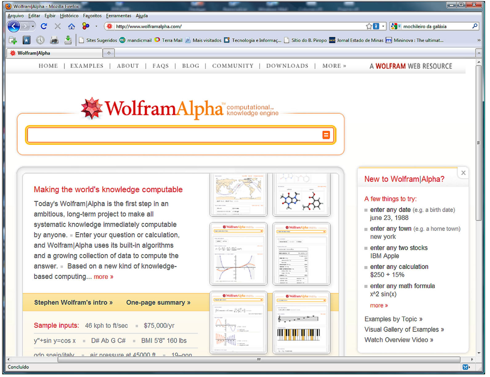Open the Ajuda menu

[x=142, y=16]
